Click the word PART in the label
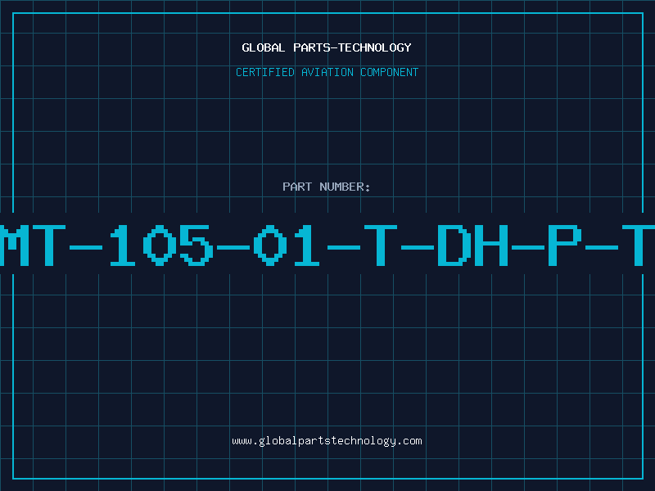Screen dimensions: 655x491 point(297,187)
